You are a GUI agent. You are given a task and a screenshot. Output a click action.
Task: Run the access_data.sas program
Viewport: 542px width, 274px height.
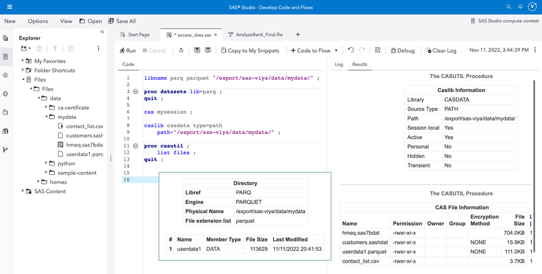pyautogui.click(x=128, y=50)
